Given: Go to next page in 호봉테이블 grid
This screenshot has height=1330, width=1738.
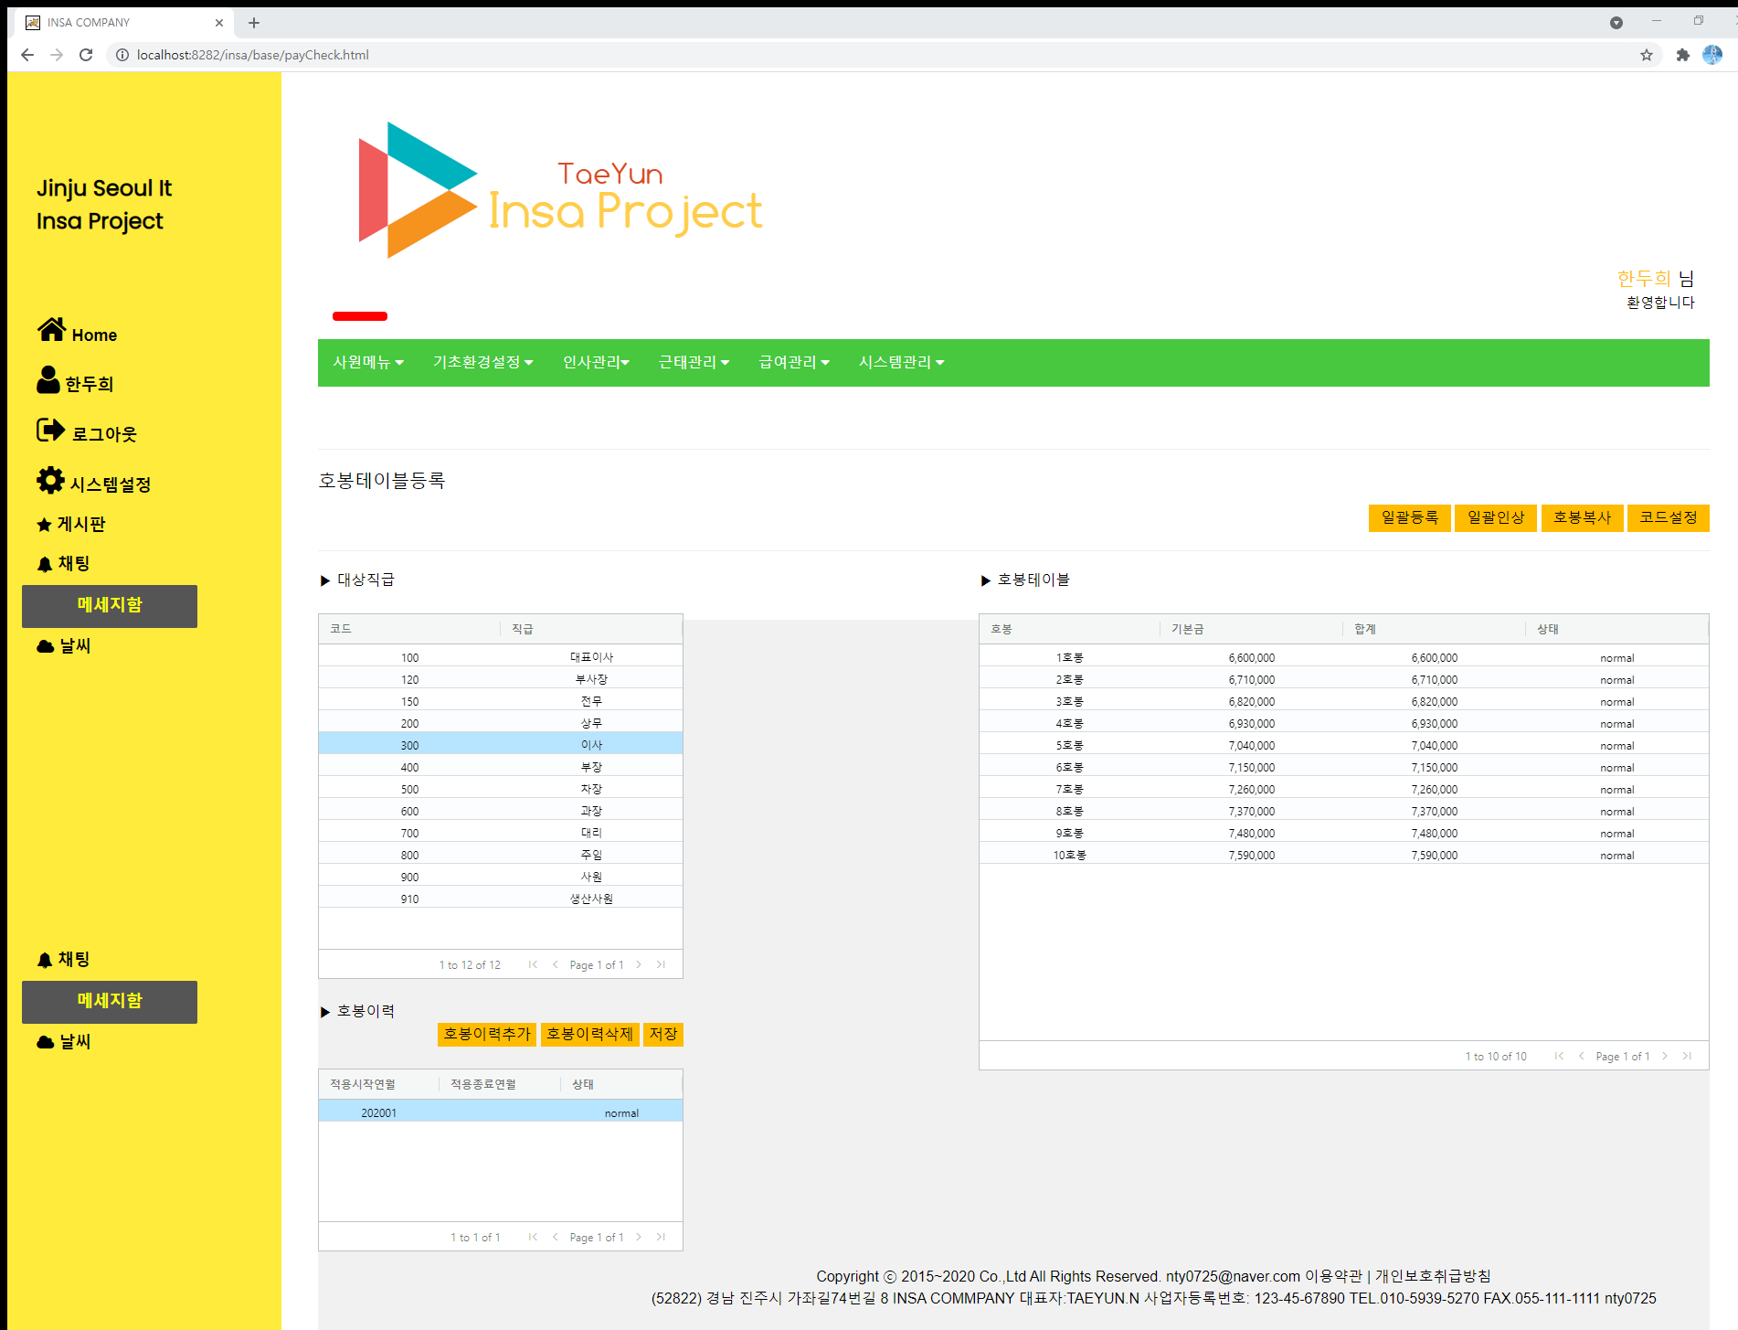Looking at the screenshot, I should [1665, 1056].
